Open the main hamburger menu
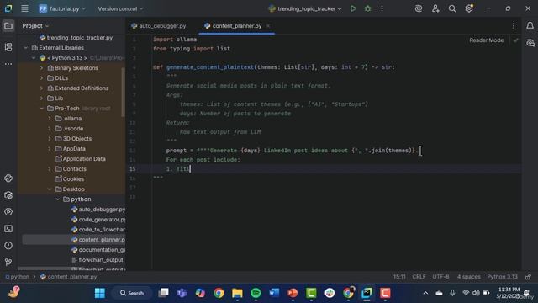 (24, 8)
